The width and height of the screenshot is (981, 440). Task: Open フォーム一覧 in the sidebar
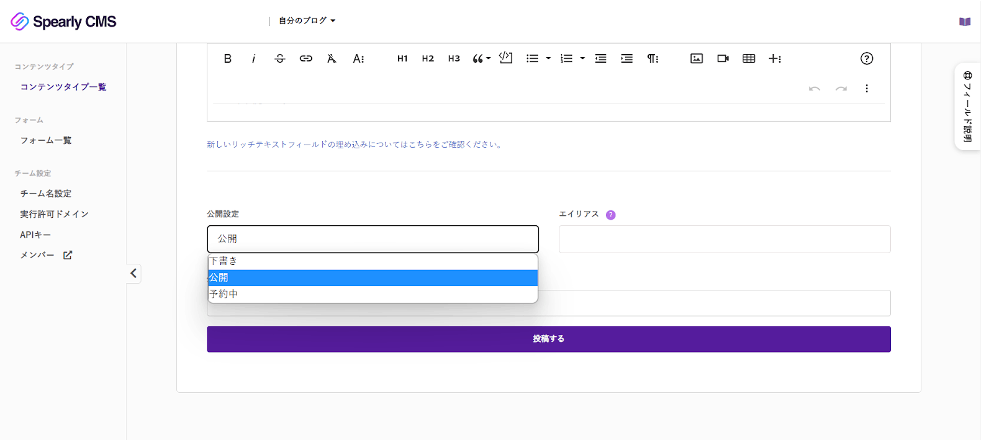point(46,140)
